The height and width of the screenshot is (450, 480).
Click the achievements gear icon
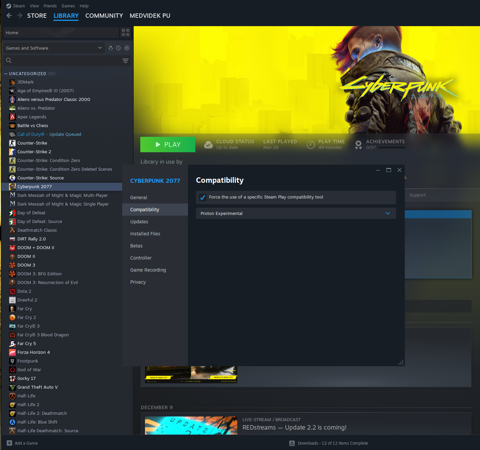pos(358,145)
